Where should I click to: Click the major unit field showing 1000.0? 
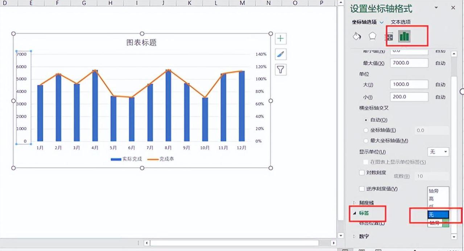tap(409, 84)
